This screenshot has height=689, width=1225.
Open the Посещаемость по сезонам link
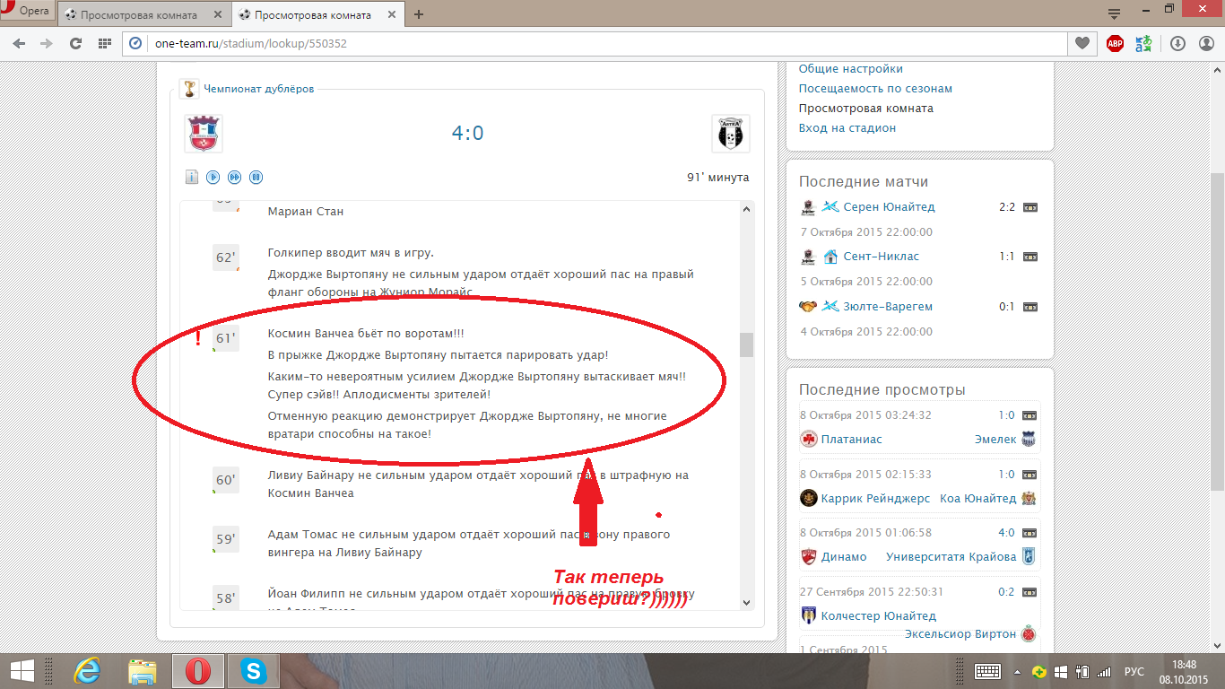pyautogui.click(x=875, y=89)
